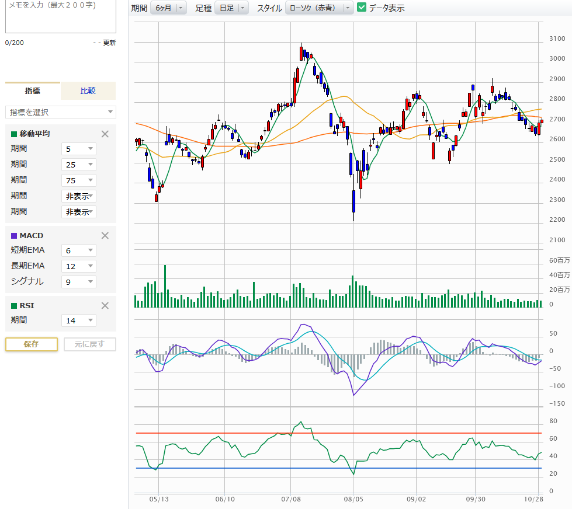Change moving average period 75 dropdown
Image resolution: width=572 pixels, height=509 pixels.
tap(79, 180)
